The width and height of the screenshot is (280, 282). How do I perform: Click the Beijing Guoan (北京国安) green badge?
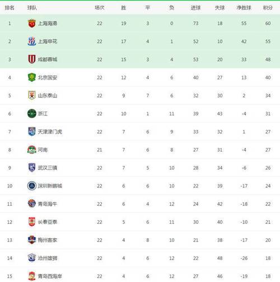(32, 77)
